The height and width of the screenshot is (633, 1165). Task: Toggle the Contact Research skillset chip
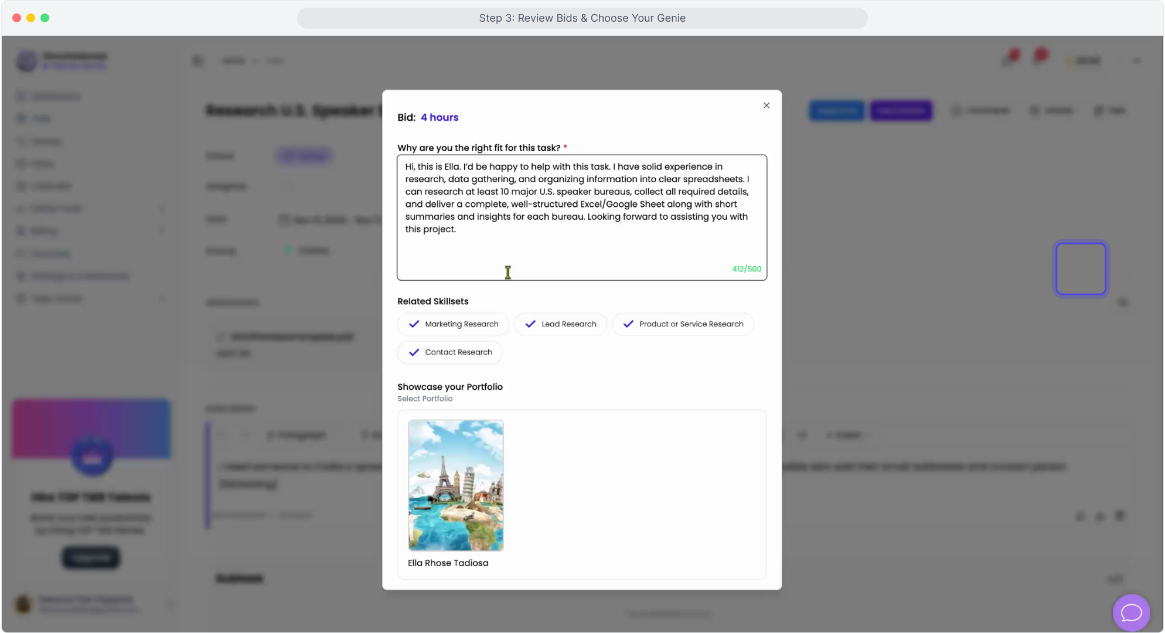click(450, 352)
